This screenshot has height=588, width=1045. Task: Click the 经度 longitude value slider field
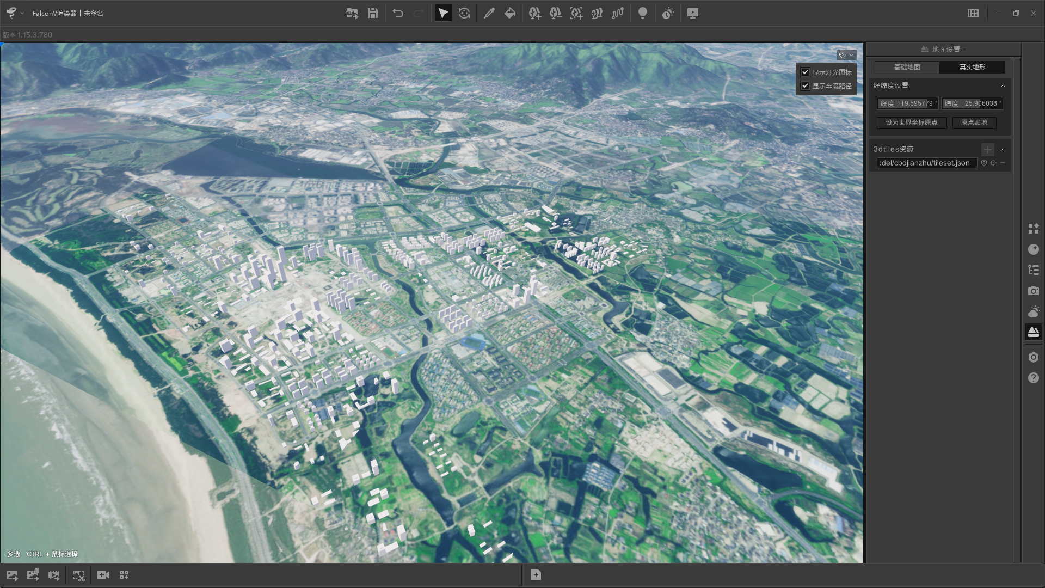coord(907,103)
